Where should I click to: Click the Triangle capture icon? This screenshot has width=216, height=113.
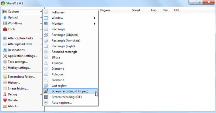click(x=46, y=63)
